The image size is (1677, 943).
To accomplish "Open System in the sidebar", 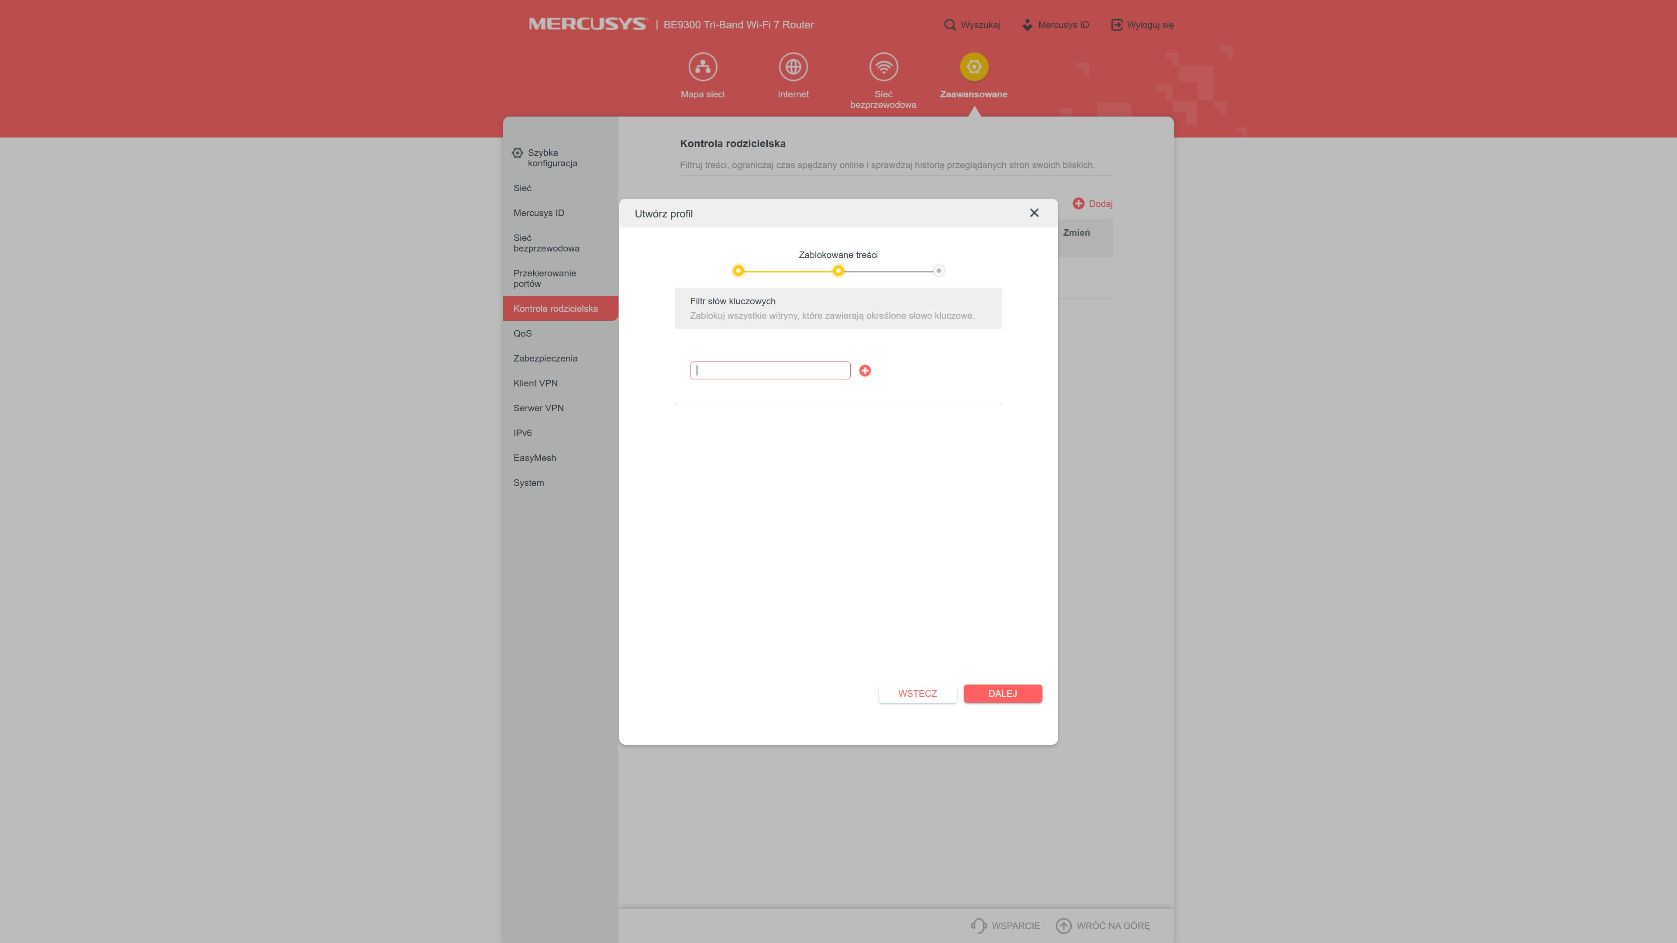I will tap(528, 483).
